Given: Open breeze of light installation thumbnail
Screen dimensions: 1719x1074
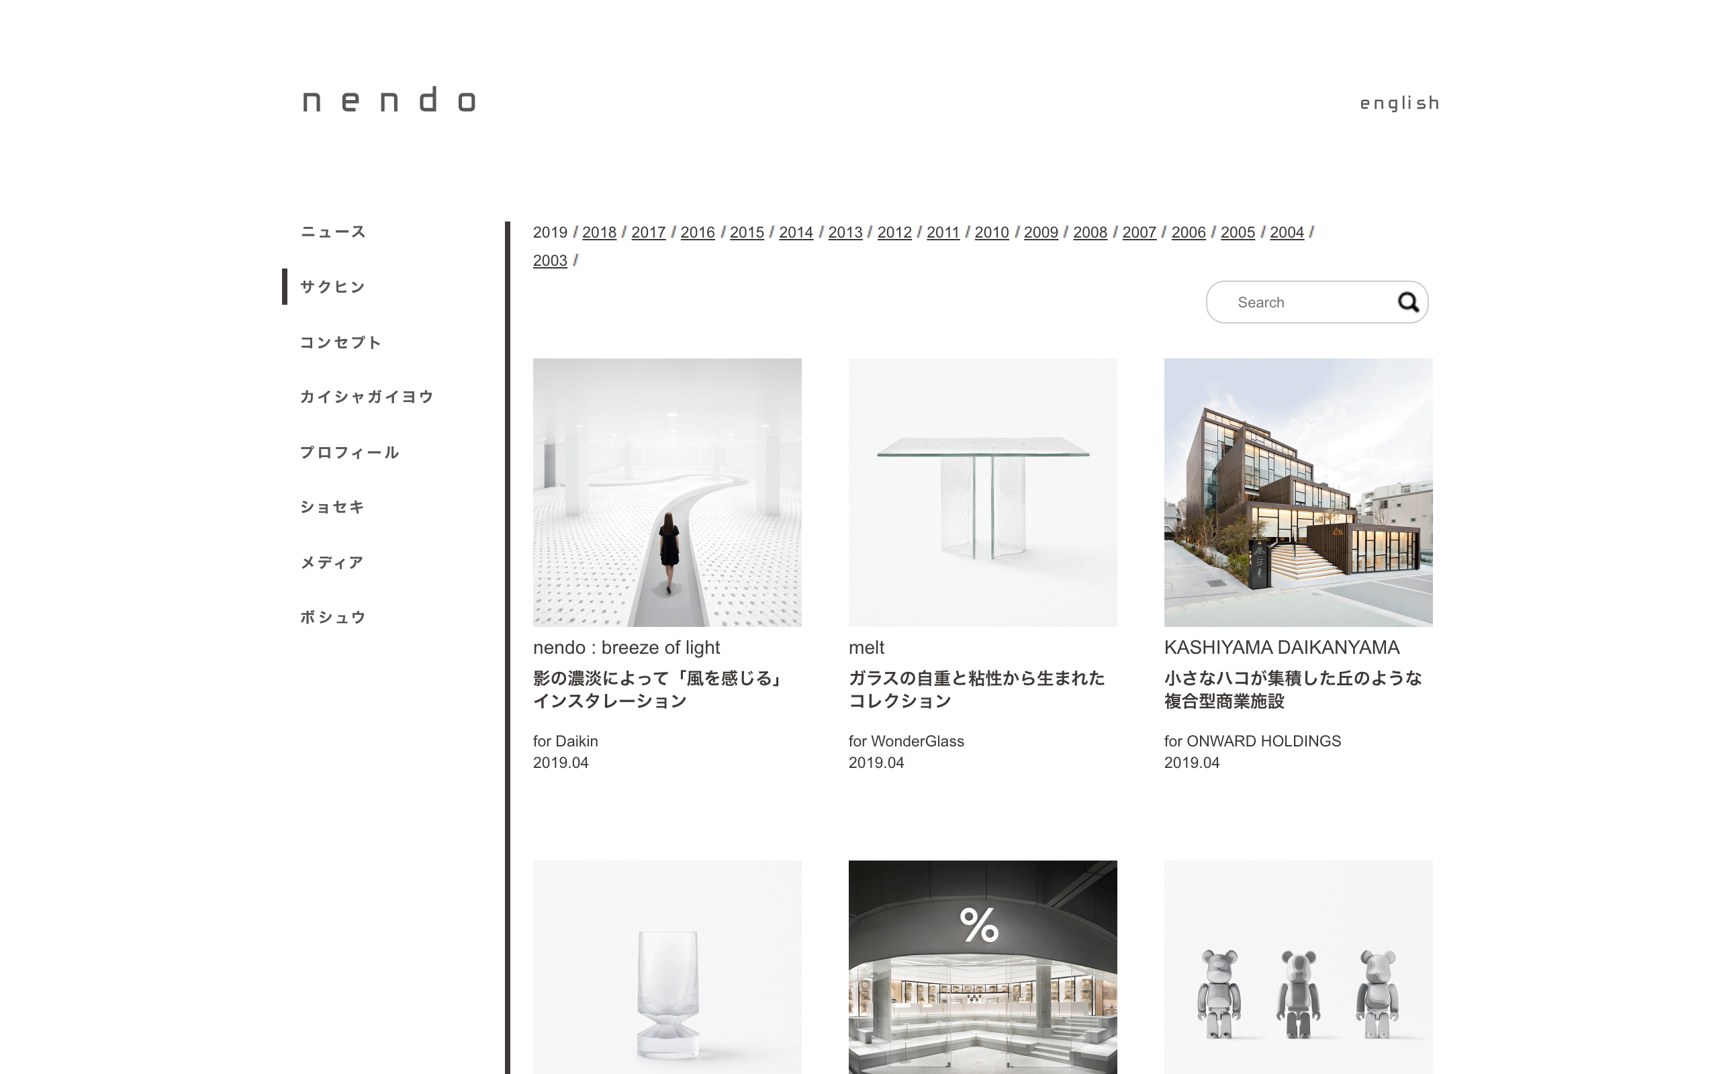Looking at the screenshot, I should click(667, 492).
